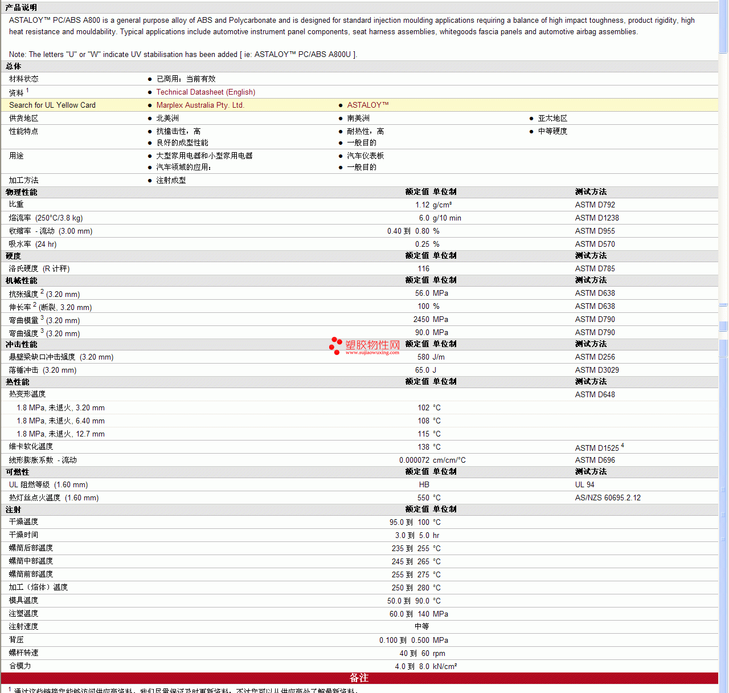729x693 pixels.
Task: Click the 0.000072 cm/cm/°C expansion value
Action: (x=432, y=460)
